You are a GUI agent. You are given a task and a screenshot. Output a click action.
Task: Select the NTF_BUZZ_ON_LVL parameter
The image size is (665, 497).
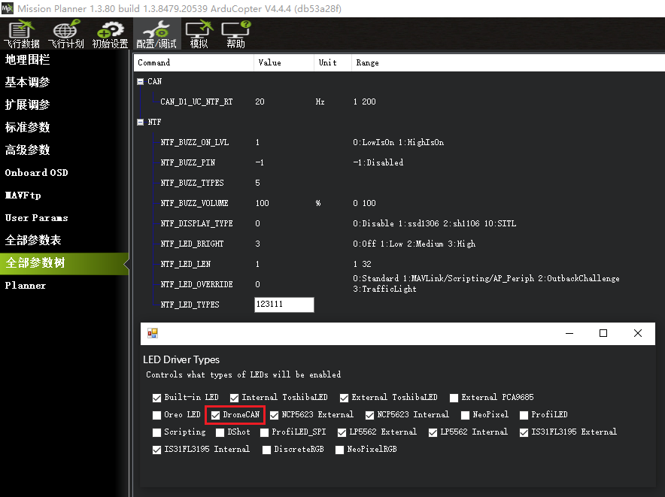[x=195, y=143]
